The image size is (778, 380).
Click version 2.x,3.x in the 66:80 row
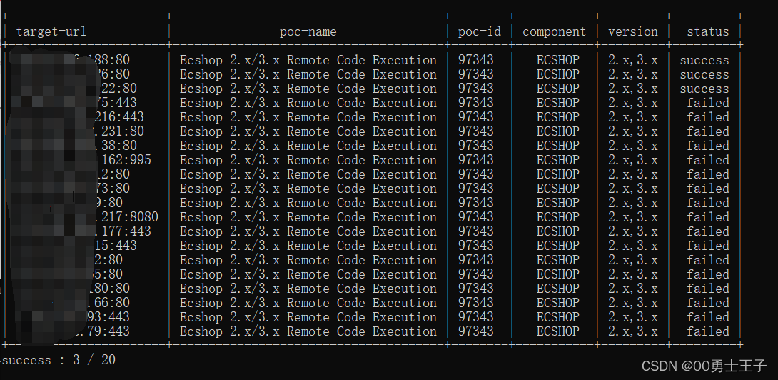(x=633, y=303)
